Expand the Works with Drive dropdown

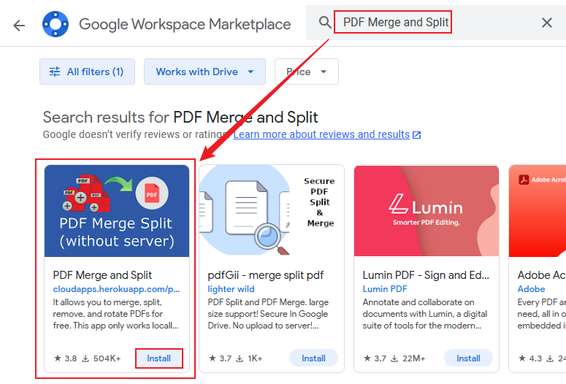204,72
